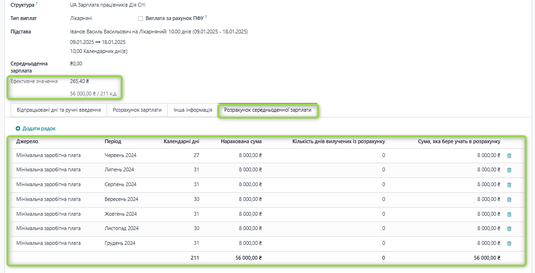Delete the Серпень 2024 row
This screenshot has height=273, width=535.
[x=509, y=185]
